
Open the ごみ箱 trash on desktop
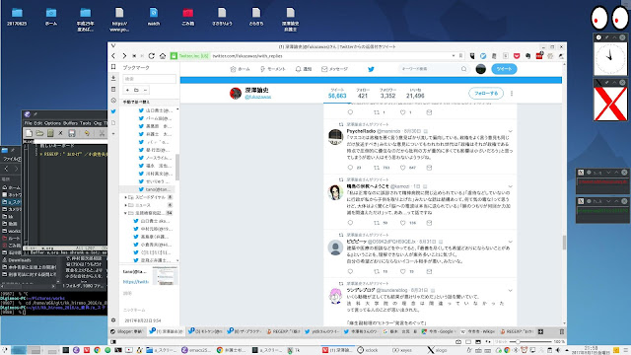[x=188, y=18]
